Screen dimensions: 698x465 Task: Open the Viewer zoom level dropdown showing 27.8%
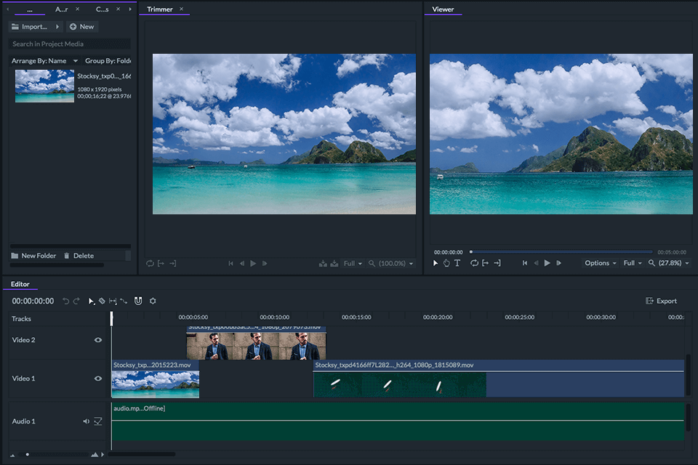[669, 263]
